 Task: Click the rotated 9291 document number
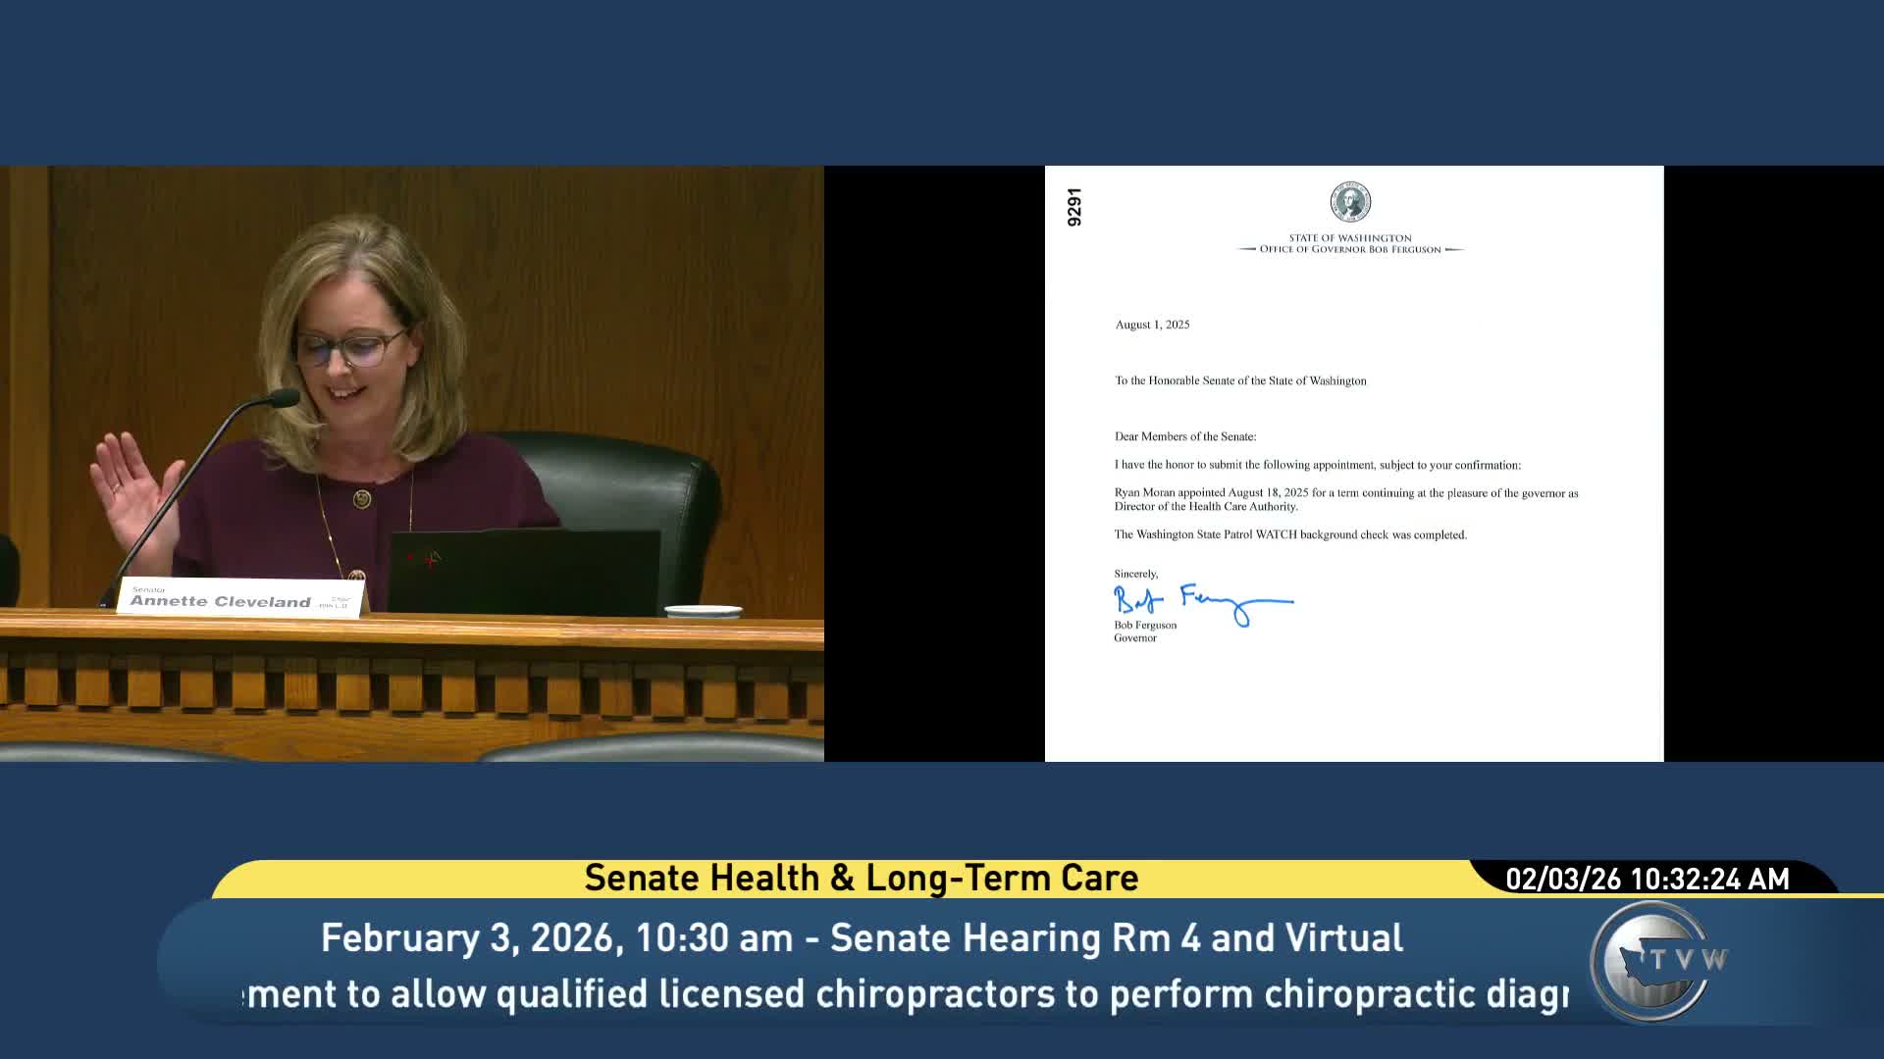pyautogui.click(x=1074, y=207)
